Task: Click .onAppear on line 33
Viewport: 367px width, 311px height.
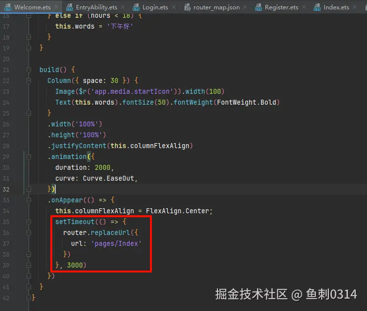Action: click(x=65, y=200)
